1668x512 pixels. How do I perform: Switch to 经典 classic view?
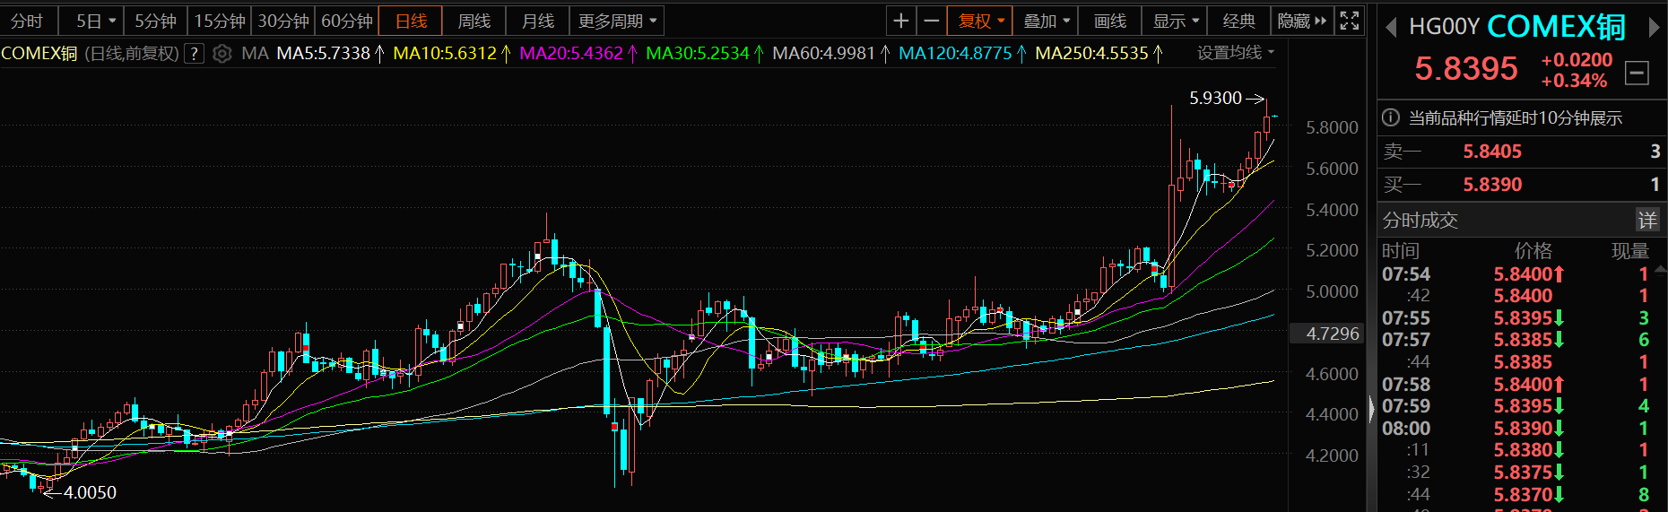pos(1238,21)
